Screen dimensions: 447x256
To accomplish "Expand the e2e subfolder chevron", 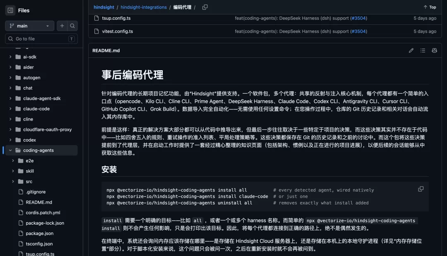I will [13, 161].
